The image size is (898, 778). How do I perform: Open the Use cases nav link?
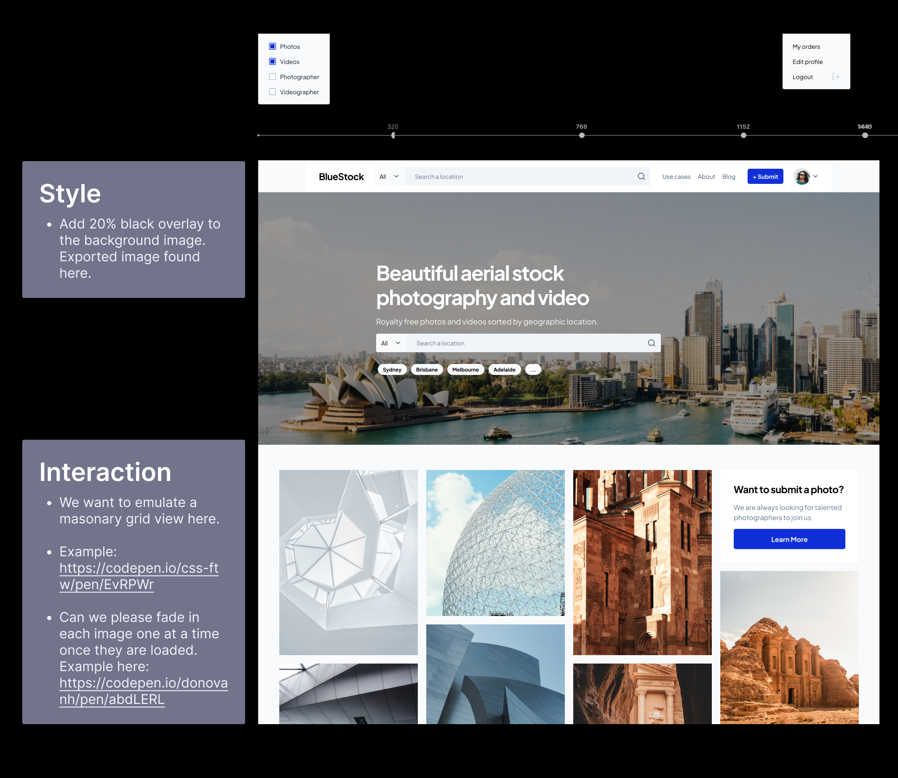click(676, 177)
